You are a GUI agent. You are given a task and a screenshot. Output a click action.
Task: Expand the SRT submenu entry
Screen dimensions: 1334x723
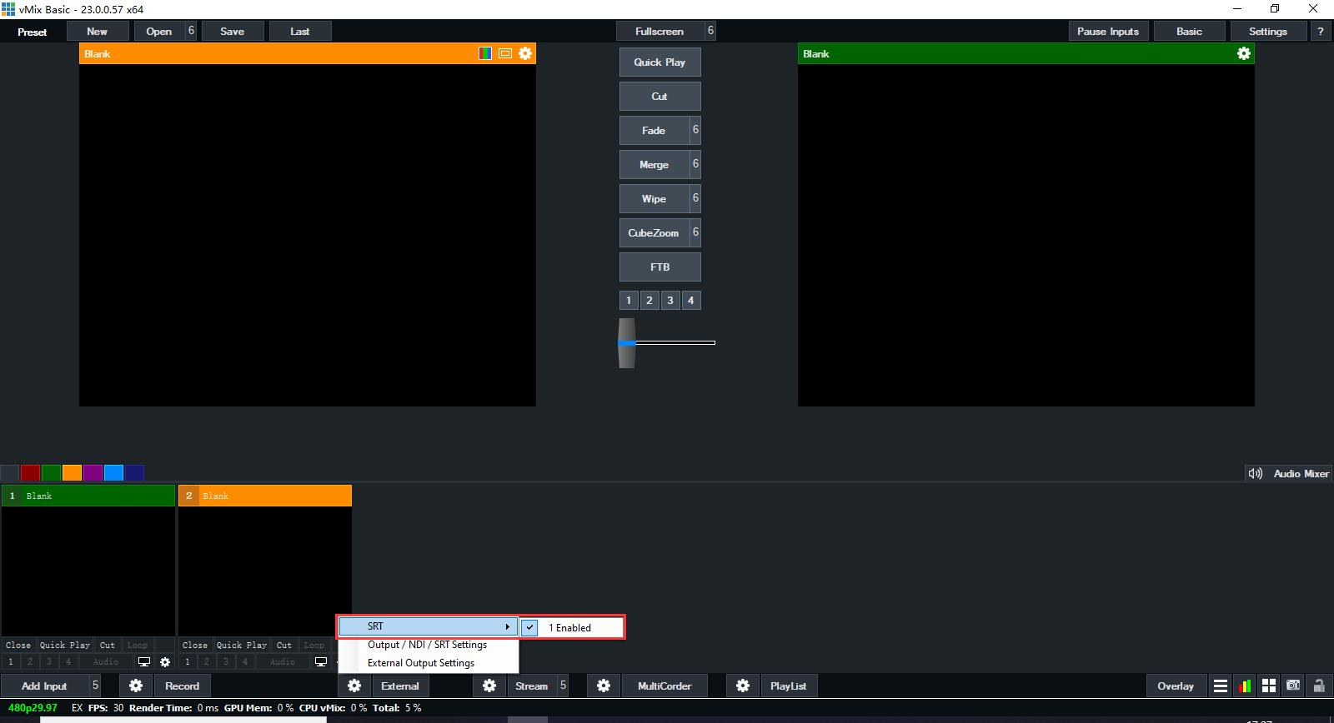pos(428,626)
